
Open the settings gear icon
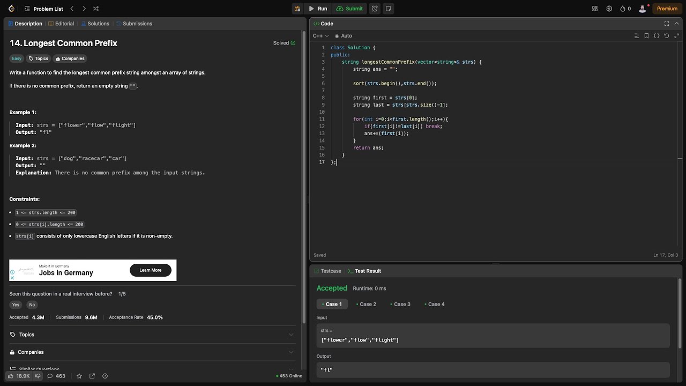609,9
